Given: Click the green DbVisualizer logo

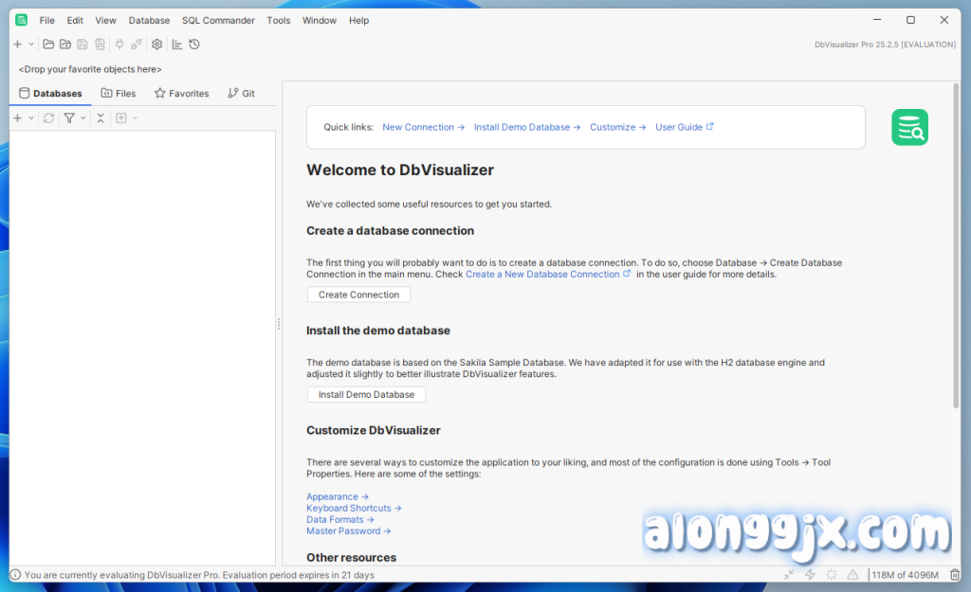Looking at the screenshot, I should pyautogui.click(x=909, y=127).
